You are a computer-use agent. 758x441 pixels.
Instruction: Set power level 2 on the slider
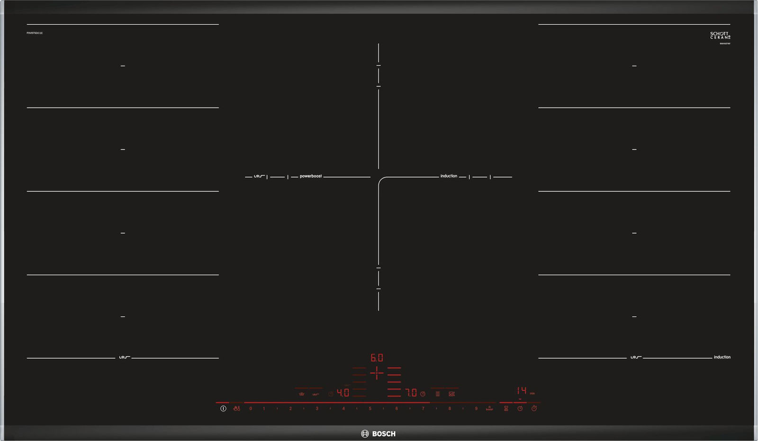point(290,408)
